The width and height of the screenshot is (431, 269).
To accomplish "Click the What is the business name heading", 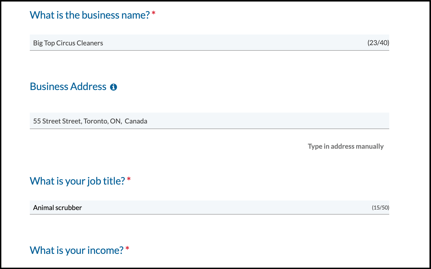I will pyautogui.click(x=89, y=15).
